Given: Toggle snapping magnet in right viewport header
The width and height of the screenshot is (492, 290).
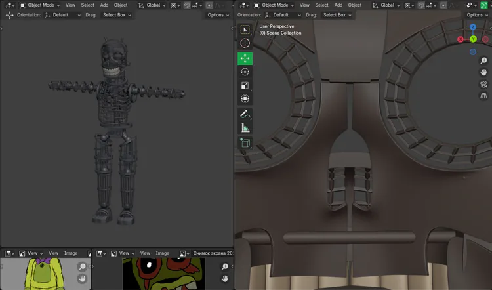Looking at the screenshot, I should click(420, 5).
